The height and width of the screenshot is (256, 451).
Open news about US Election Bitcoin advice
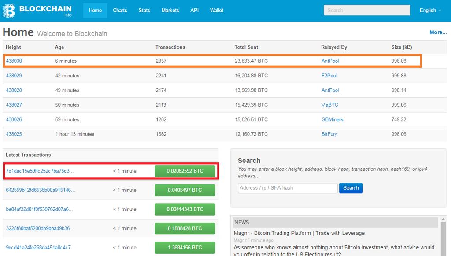tap(334, 250)
